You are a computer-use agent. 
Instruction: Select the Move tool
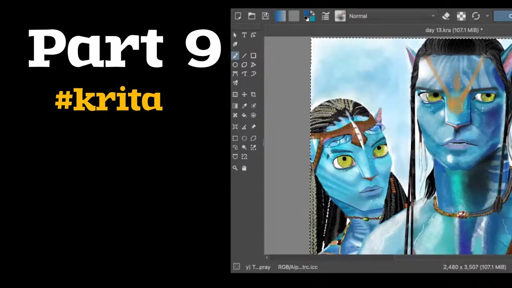pyautogui.click(x=244, y=94)
